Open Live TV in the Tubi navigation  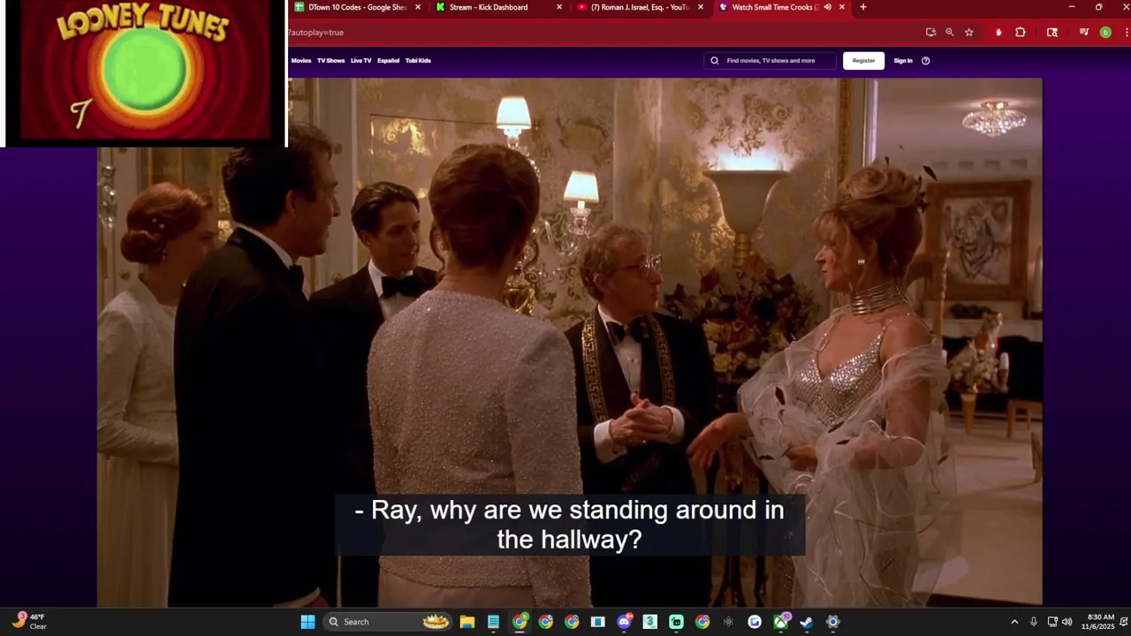coord(361,61)
